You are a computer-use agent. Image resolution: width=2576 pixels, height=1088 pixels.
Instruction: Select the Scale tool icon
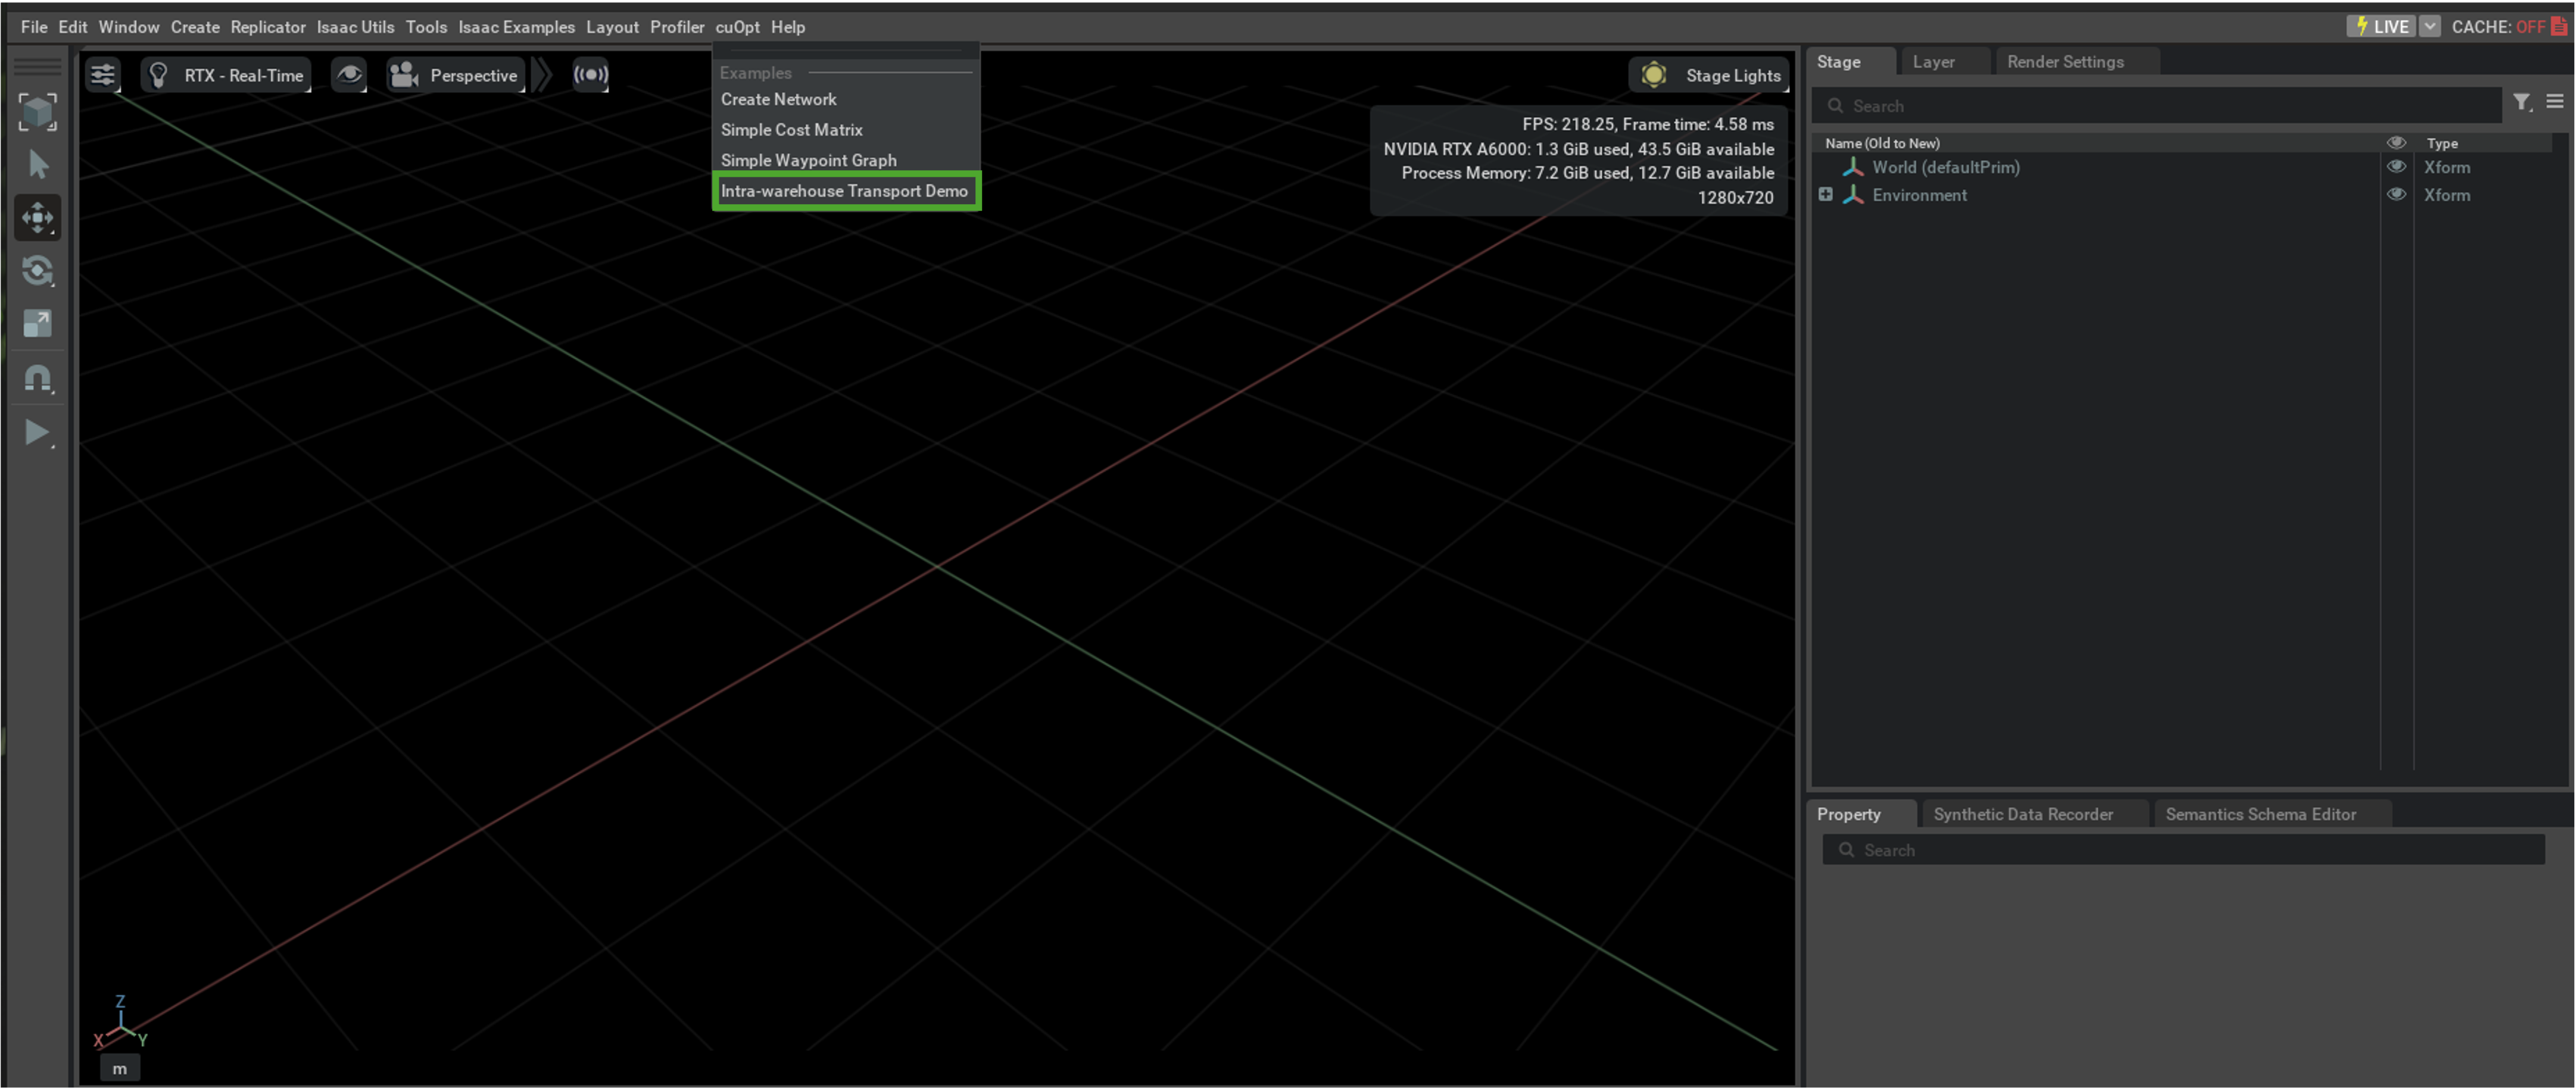[x=38, y=324]
